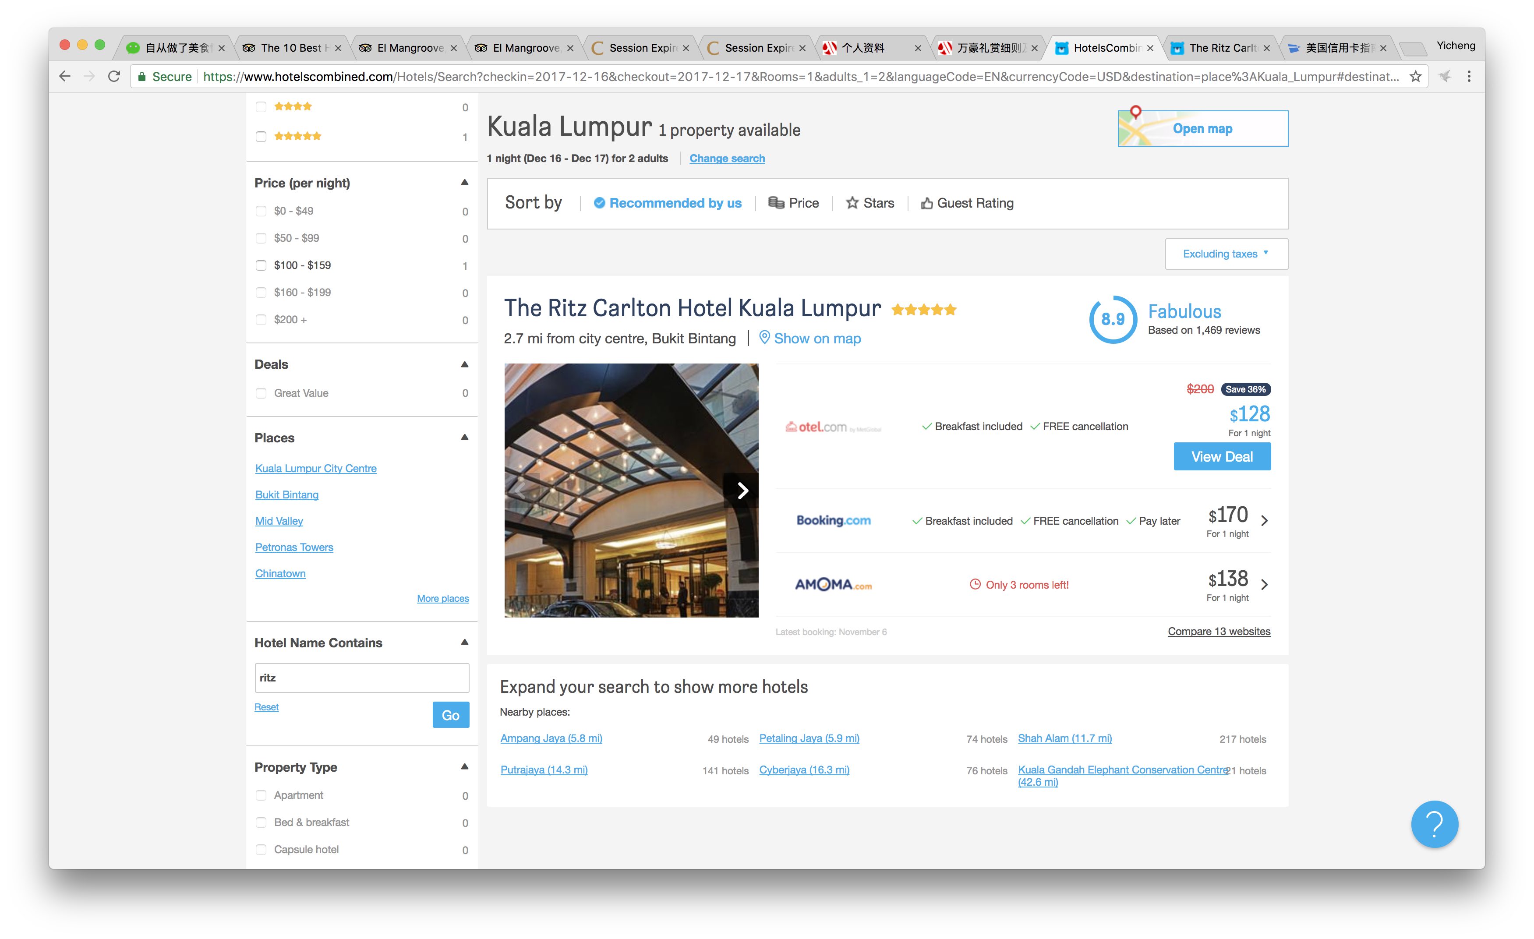This screenshot has width=1534, height=939.
Task: Close the HotelsCombined browser tab
Action: coord(1150,48)
